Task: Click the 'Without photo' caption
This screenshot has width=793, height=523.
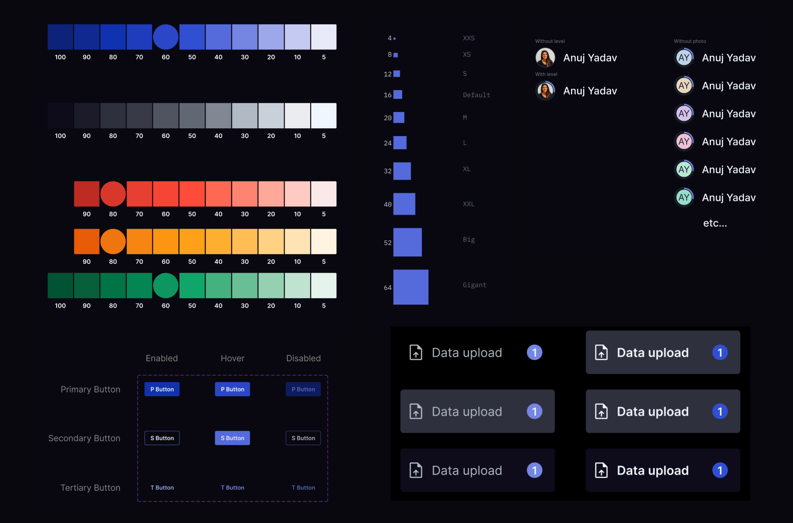Action: [x=690, y=41]
